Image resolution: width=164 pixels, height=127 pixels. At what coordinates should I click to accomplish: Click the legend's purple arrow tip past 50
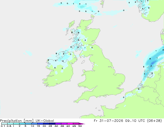[x=82, y=124]
